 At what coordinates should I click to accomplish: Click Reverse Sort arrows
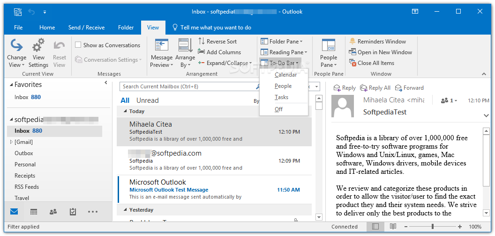pos(202,41)
